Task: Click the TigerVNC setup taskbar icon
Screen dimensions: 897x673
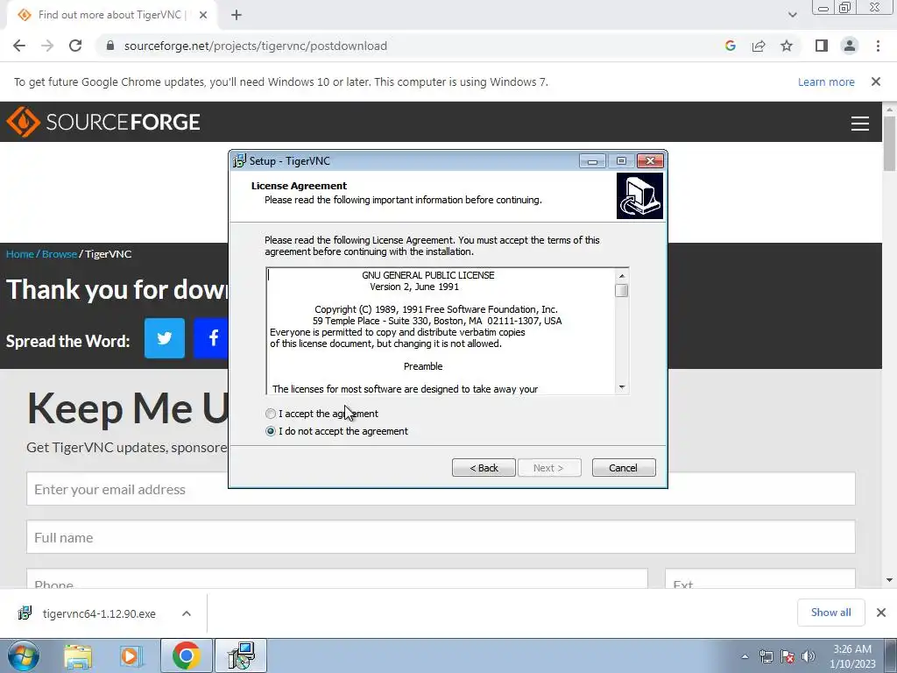Action: click(x=241, y=655)
